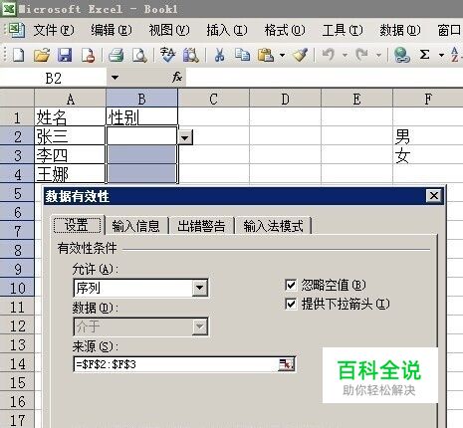Click the Print icon
The image size is (463, 428).
pyautogui.click(x=116, y=55)
